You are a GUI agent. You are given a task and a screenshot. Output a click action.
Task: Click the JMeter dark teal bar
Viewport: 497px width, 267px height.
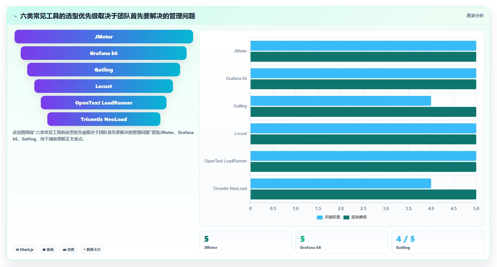coord(363,57)
